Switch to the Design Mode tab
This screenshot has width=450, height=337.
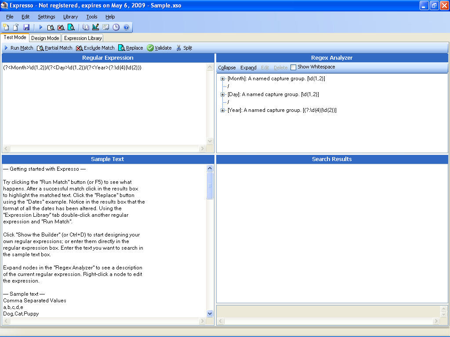click(x=44, y=38)
